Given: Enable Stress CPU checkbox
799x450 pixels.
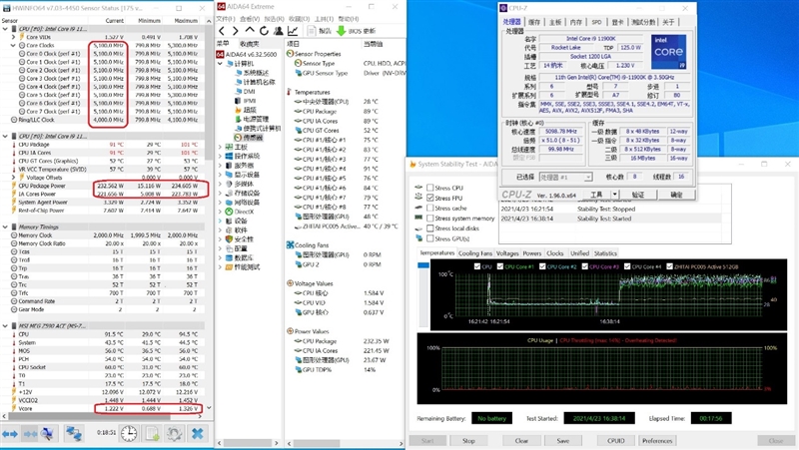Looking at the screenshot, I should point(430,188).
